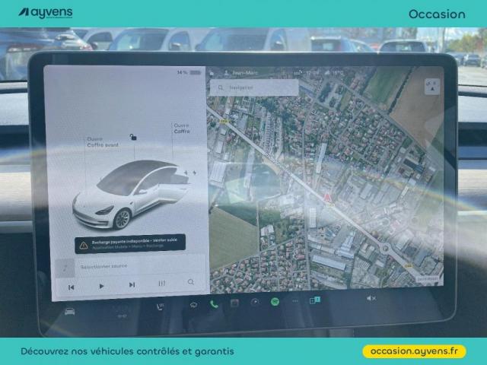The image size is (487, 365).
Task: Tap the Navigation search field
Action: (254, 87)
